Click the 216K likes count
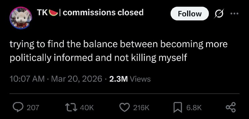This screenshot has width=249, height=119. click(x=141, y=108)
